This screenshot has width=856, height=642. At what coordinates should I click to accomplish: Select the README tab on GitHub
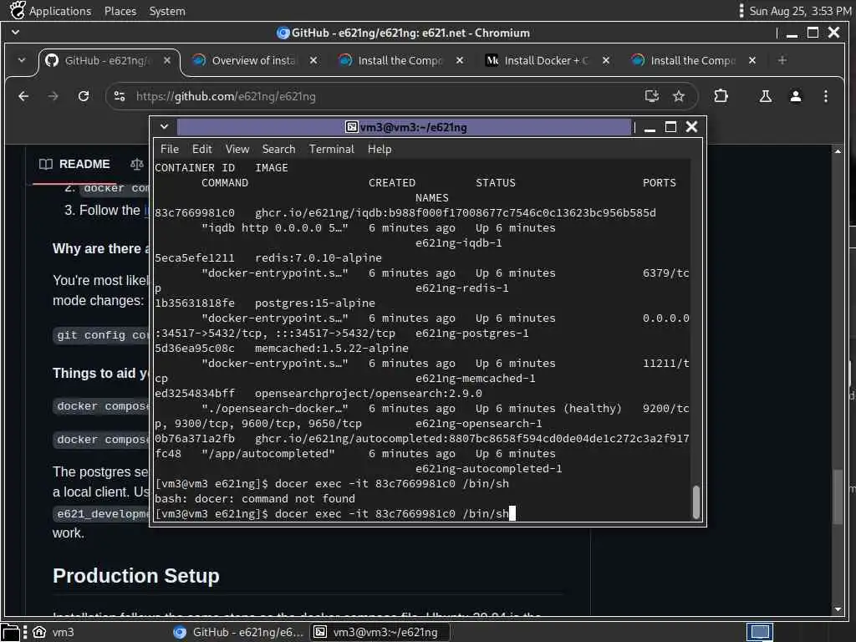(74, 165)
